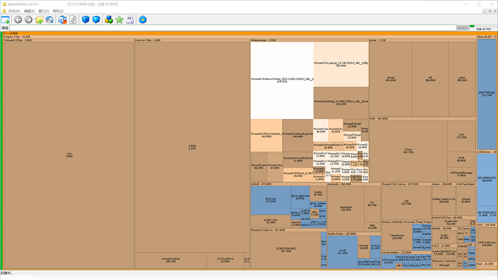Image resolution: width=498 pixels, height=280 pixels.
Task: Open the 窗口(Y) menu
Action: tap(44, 11)
